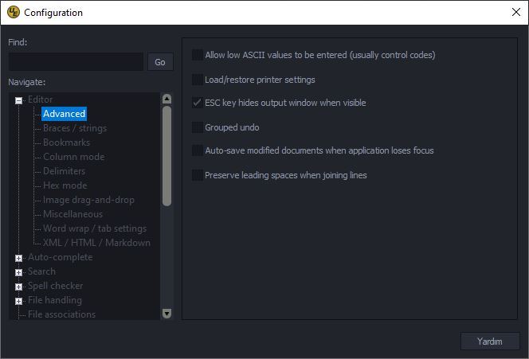Click inside the Find text field
Image resolution: width=529 pixels, height=359 pixels.
[76, 61]
